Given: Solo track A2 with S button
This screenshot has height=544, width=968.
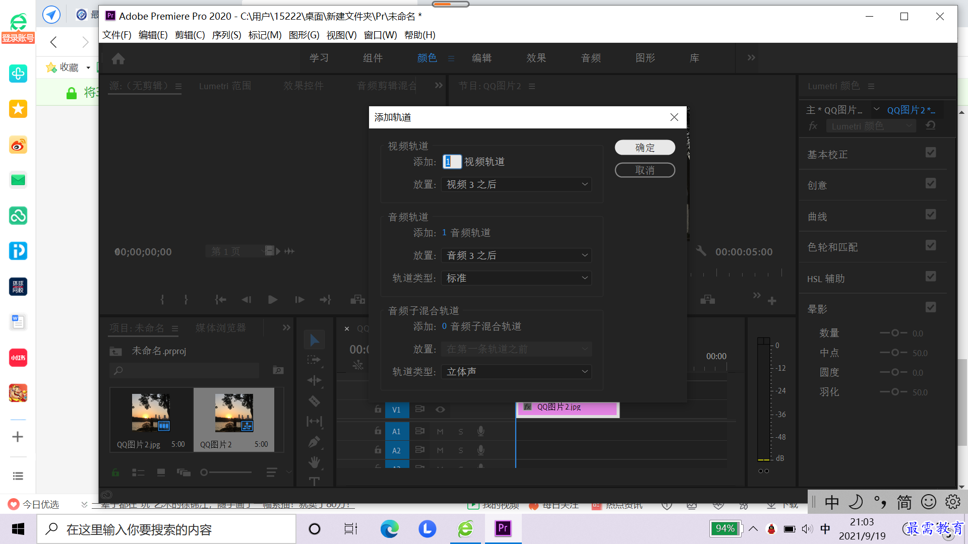Looking at the screenshot, I should [x=461, y=450].
